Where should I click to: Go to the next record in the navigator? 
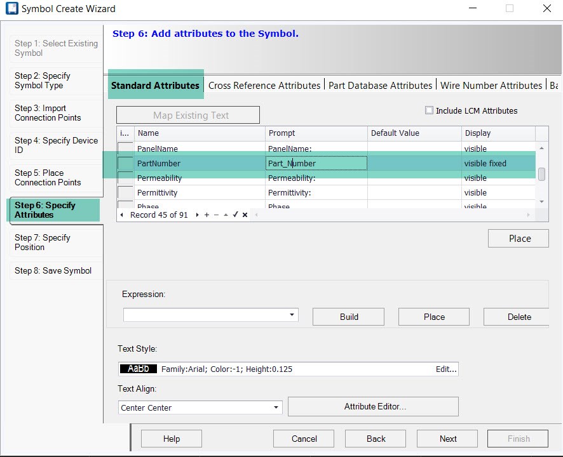(x=197, y=215)
